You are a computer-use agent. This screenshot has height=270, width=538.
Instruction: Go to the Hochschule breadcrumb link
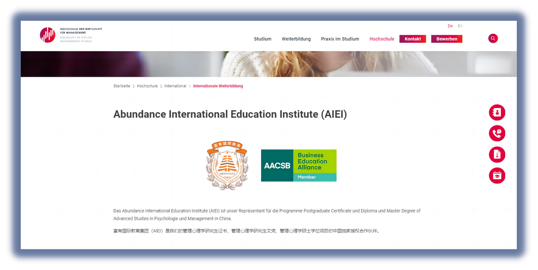[147, 86]
